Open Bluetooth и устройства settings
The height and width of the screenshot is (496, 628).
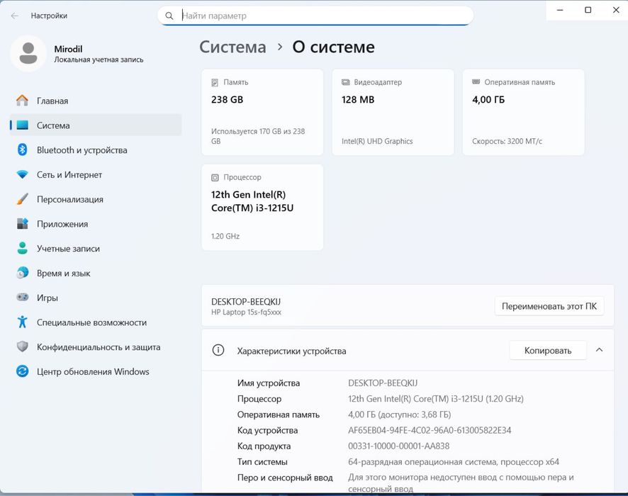tap(95, 150)
